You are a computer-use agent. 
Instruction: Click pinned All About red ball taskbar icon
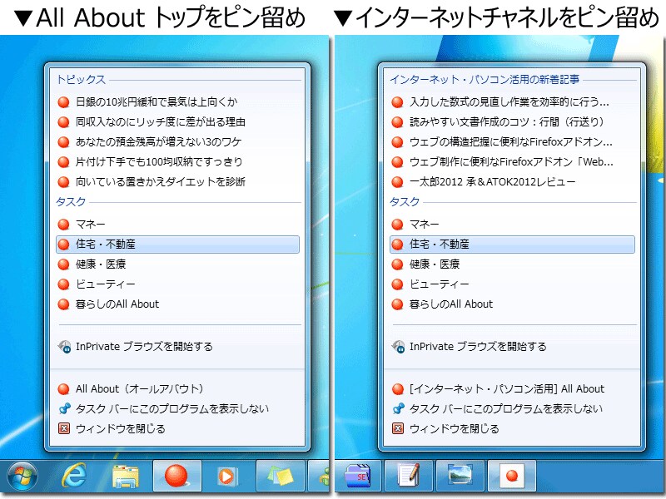pos(176,476)
